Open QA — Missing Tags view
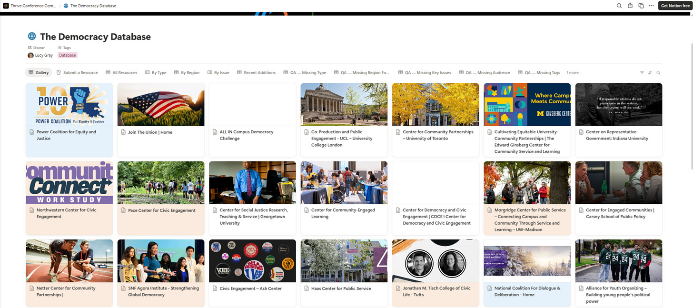This screenshot has width=693, height=308. tap(539, 73)
